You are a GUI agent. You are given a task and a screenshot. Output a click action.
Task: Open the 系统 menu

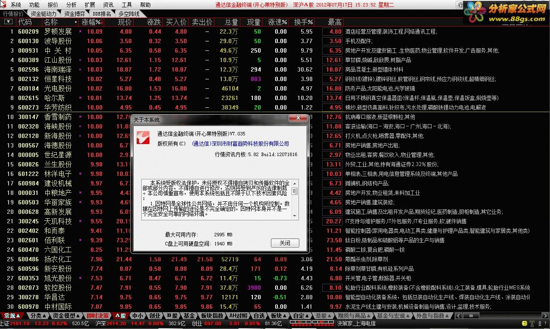click(x=16, y=5)
